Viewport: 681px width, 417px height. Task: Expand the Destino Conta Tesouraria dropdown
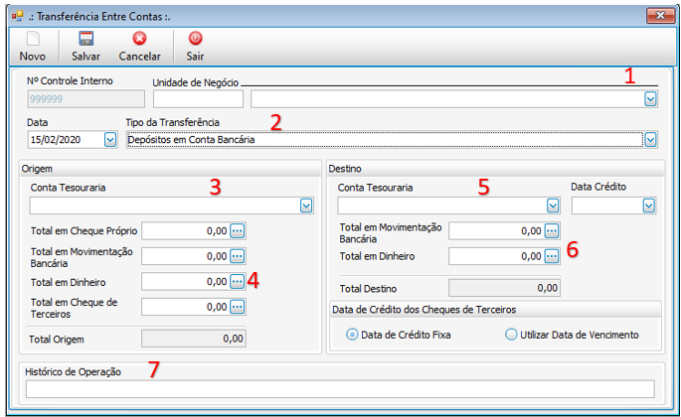pos(553,206)
